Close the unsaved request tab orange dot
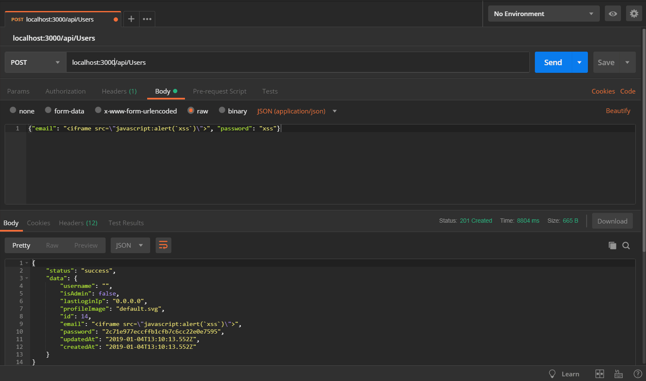 (x=115, y=19)
